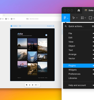Image resolution: width=94 pixels, height=100 pixels.
Task: Select the Yosemite rock cliff photo
Action: pyautogui.click(x=42, y=57)
